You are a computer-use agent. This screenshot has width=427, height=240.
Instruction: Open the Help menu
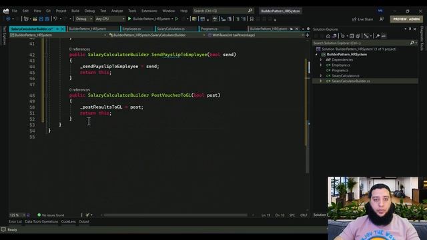184,11
